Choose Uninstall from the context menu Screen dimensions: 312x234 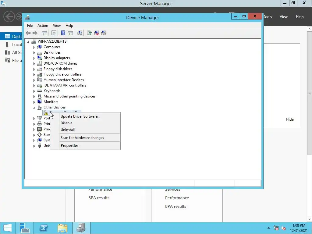click(x=68, y=130)
